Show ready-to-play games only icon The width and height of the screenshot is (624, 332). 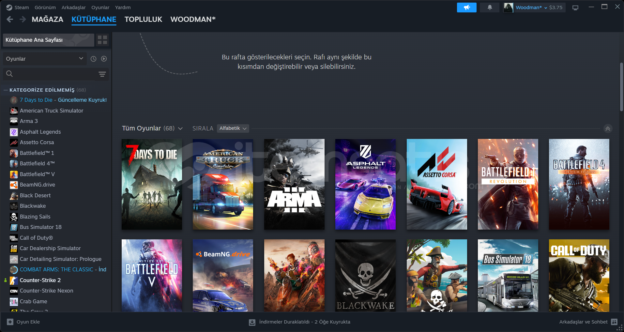tap(104, 59)
